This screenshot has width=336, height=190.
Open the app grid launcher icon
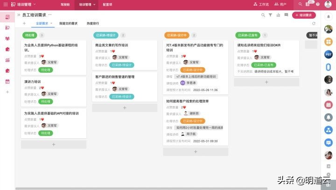pos(6,4)
